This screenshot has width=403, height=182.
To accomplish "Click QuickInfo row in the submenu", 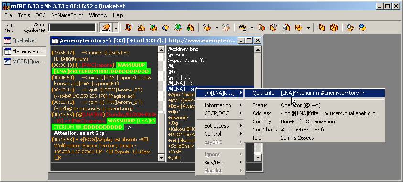I will pyautogui.click(x=315, y=93).
